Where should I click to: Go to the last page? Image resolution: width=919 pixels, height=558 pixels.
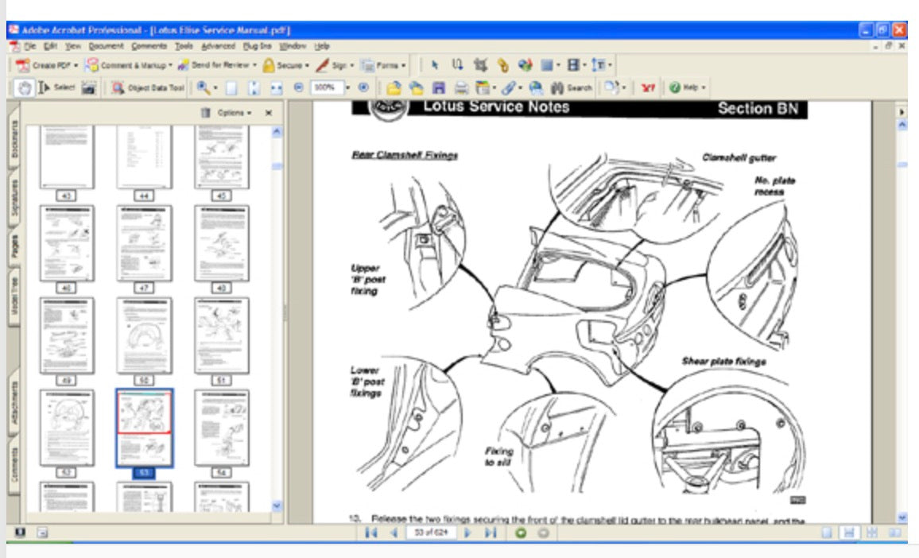pos(491,533)
